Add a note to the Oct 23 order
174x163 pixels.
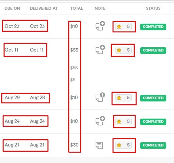(x=100, y=26)
